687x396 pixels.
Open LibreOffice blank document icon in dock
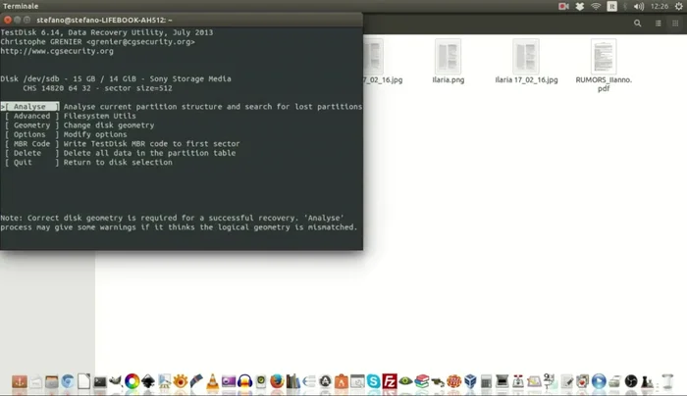click(83, 381)
